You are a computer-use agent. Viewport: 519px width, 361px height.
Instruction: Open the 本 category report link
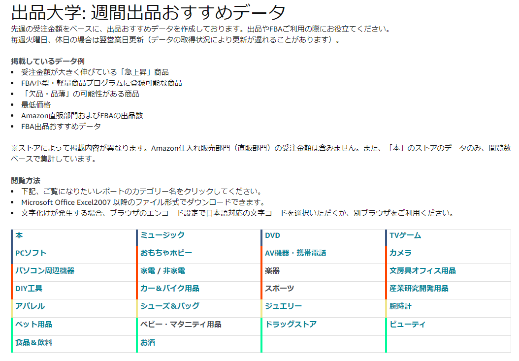pyautogui.click(x=19, y=235)
